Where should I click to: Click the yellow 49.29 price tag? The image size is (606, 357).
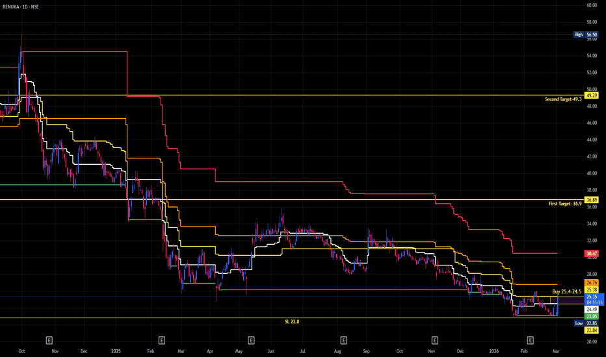click(592, 95)
